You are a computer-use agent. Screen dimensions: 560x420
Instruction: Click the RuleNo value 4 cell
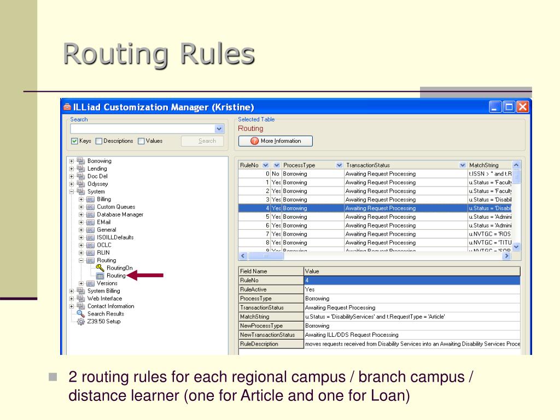[x=412, y=281]
